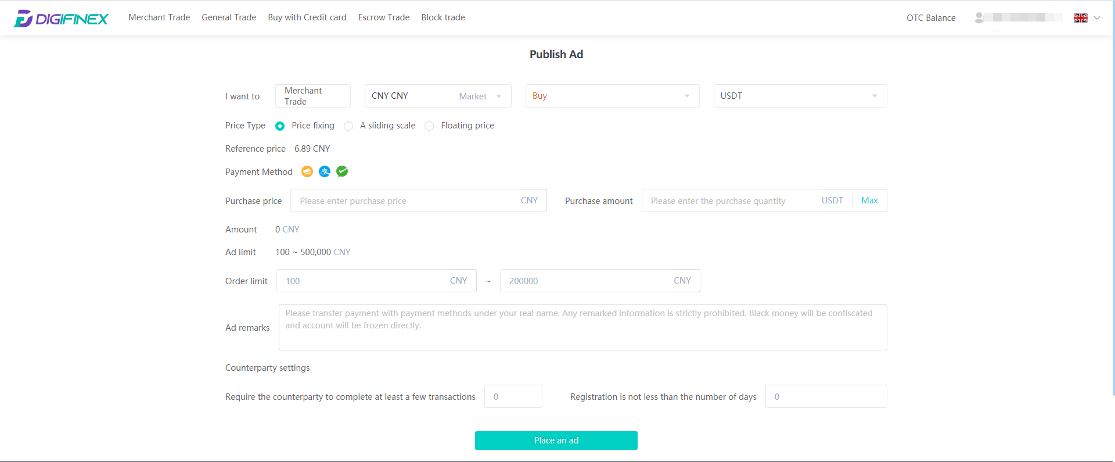
Task: Select the Price fixing radio button
Action: [280, 126]
